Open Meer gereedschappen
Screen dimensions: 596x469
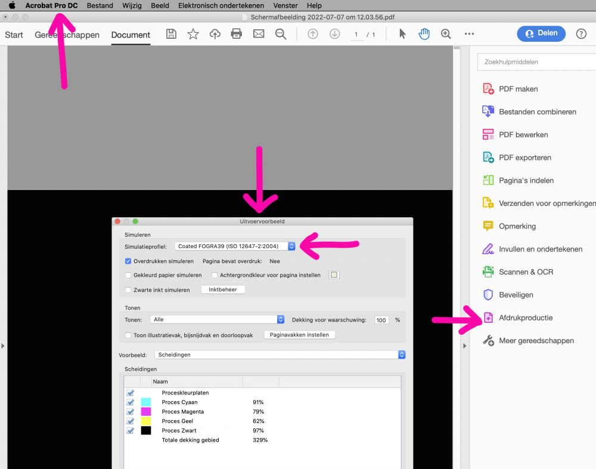[528, 340]
